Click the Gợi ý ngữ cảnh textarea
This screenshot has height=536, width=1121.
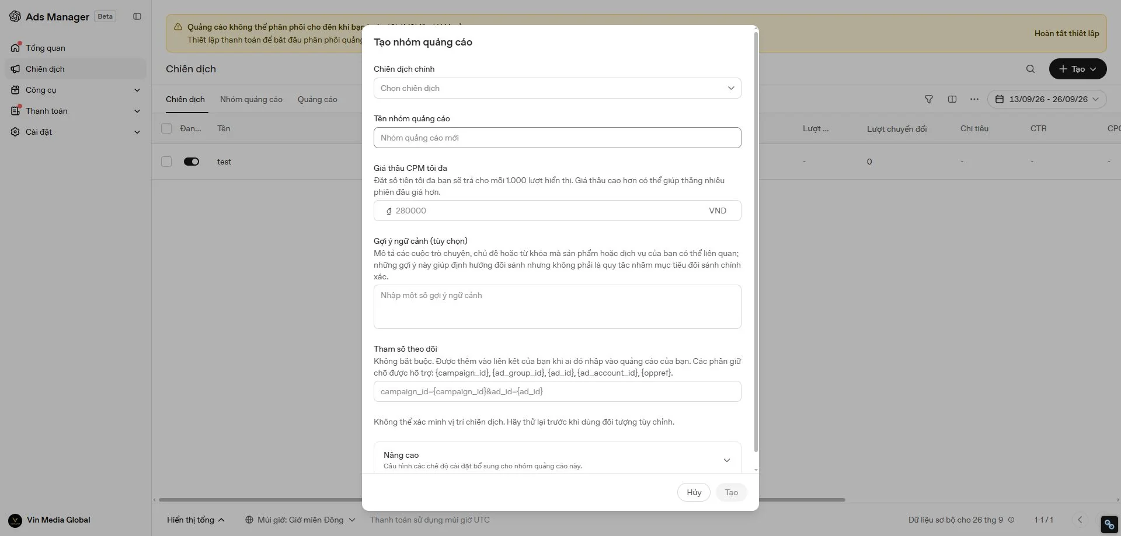point(558,307)
